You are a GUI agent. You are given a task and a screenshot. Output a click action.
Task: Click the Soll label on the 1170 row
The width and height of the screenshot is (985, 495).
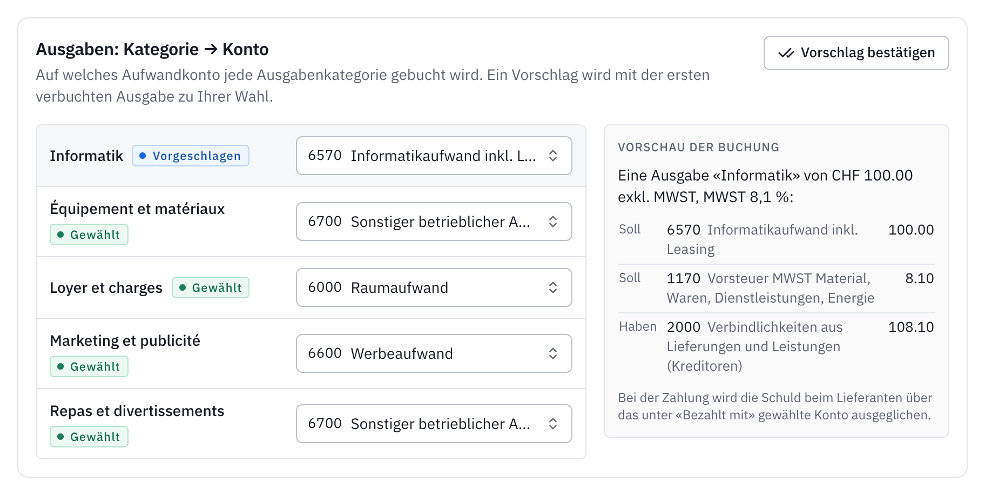630,278
